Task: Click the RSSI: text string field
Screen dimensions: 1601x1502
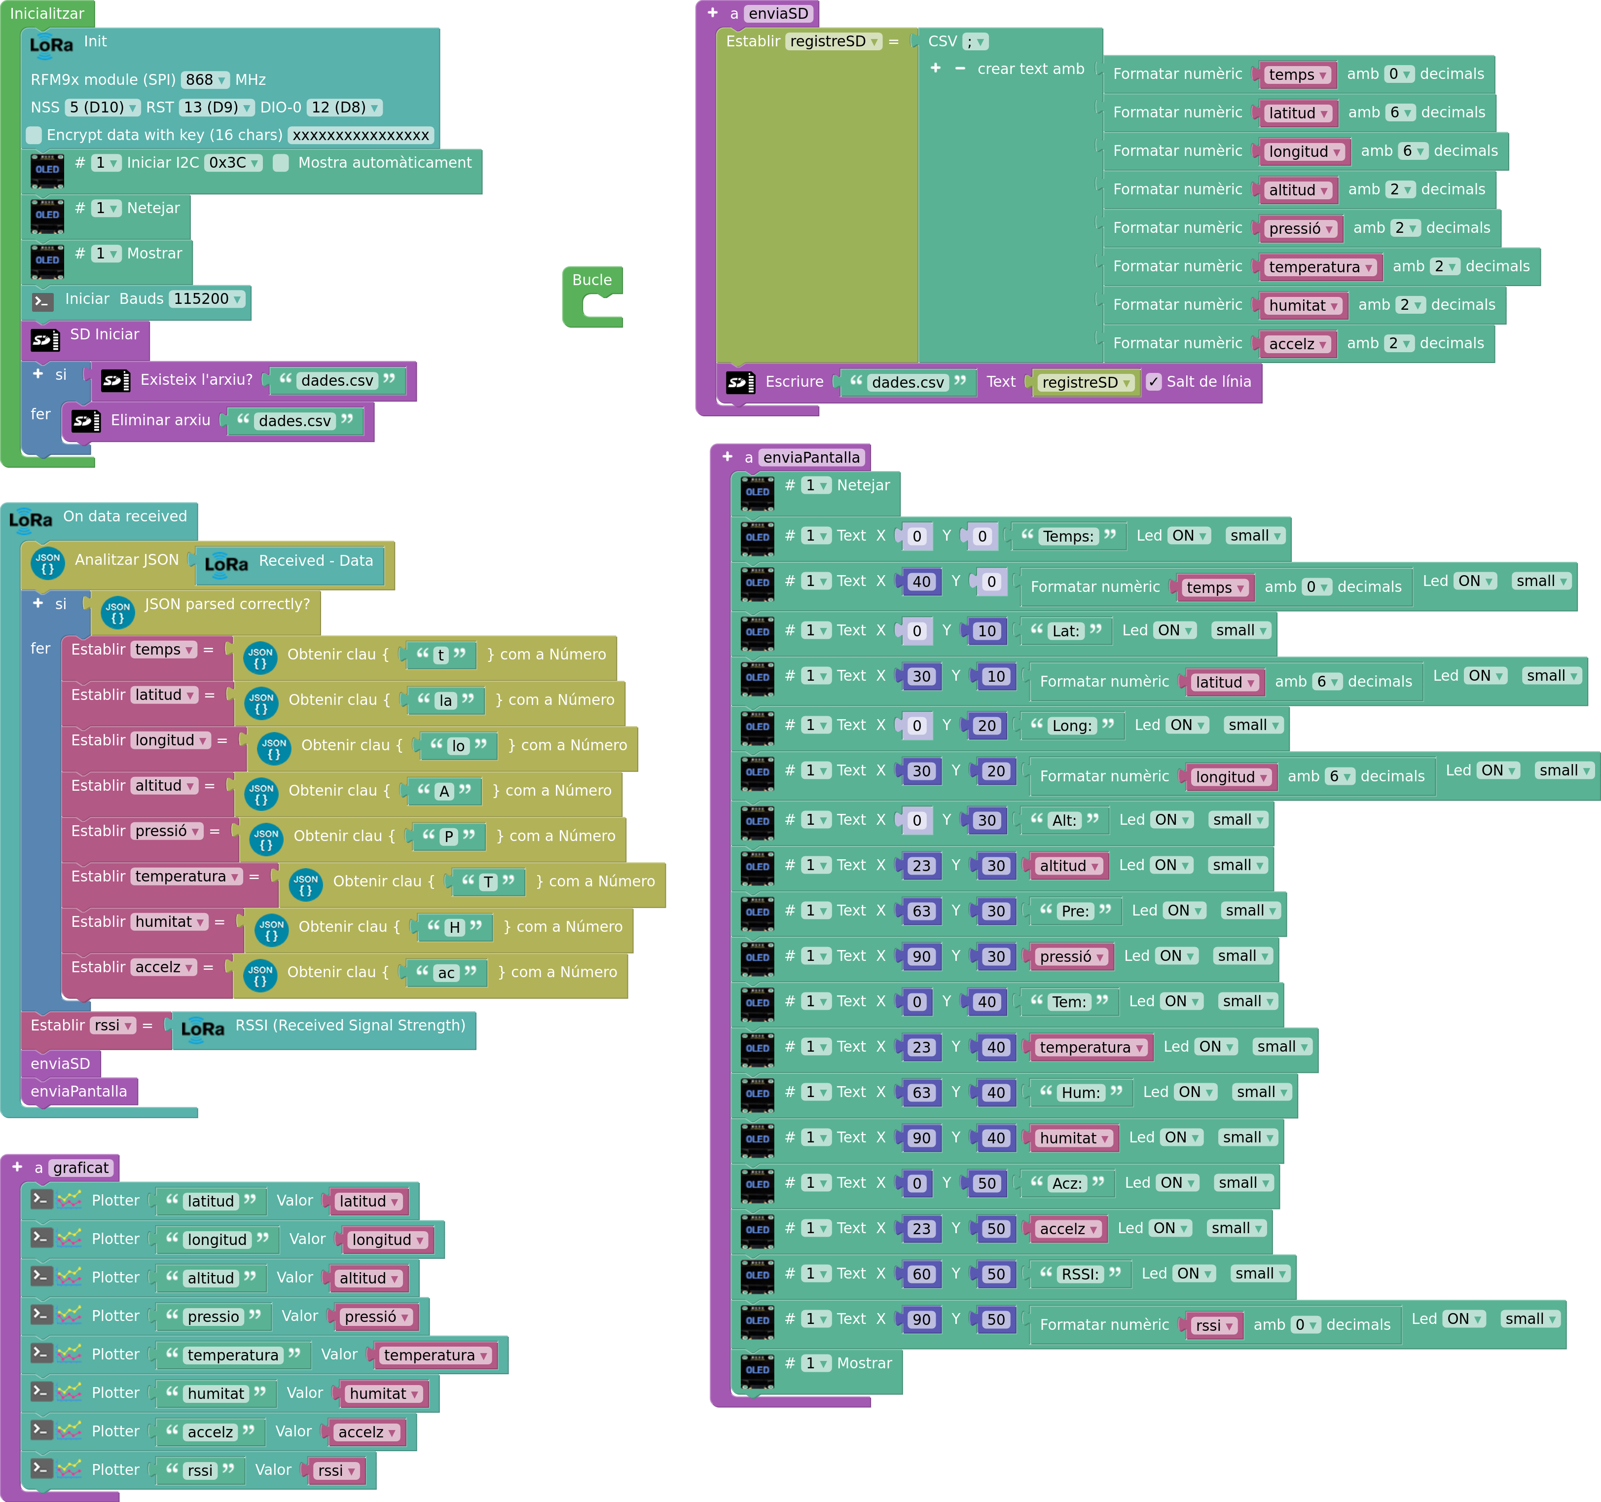Action: coord(1080,1274)
